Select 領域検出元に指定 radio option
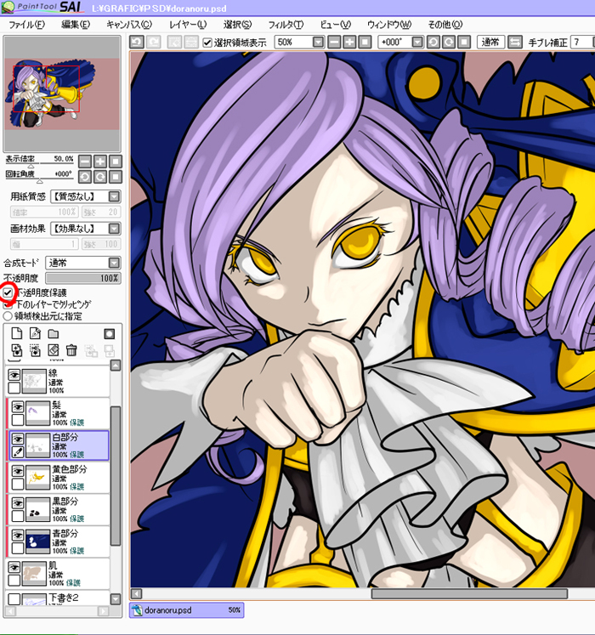The width and height of the screenshot is (595, 635). pos(8,316)
